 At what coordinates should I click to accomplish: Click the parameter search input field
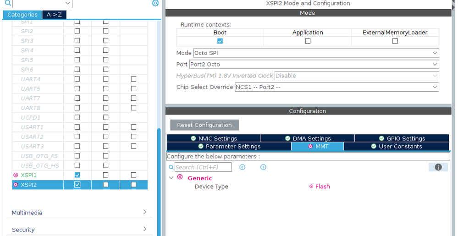click(x=203, y=167)
